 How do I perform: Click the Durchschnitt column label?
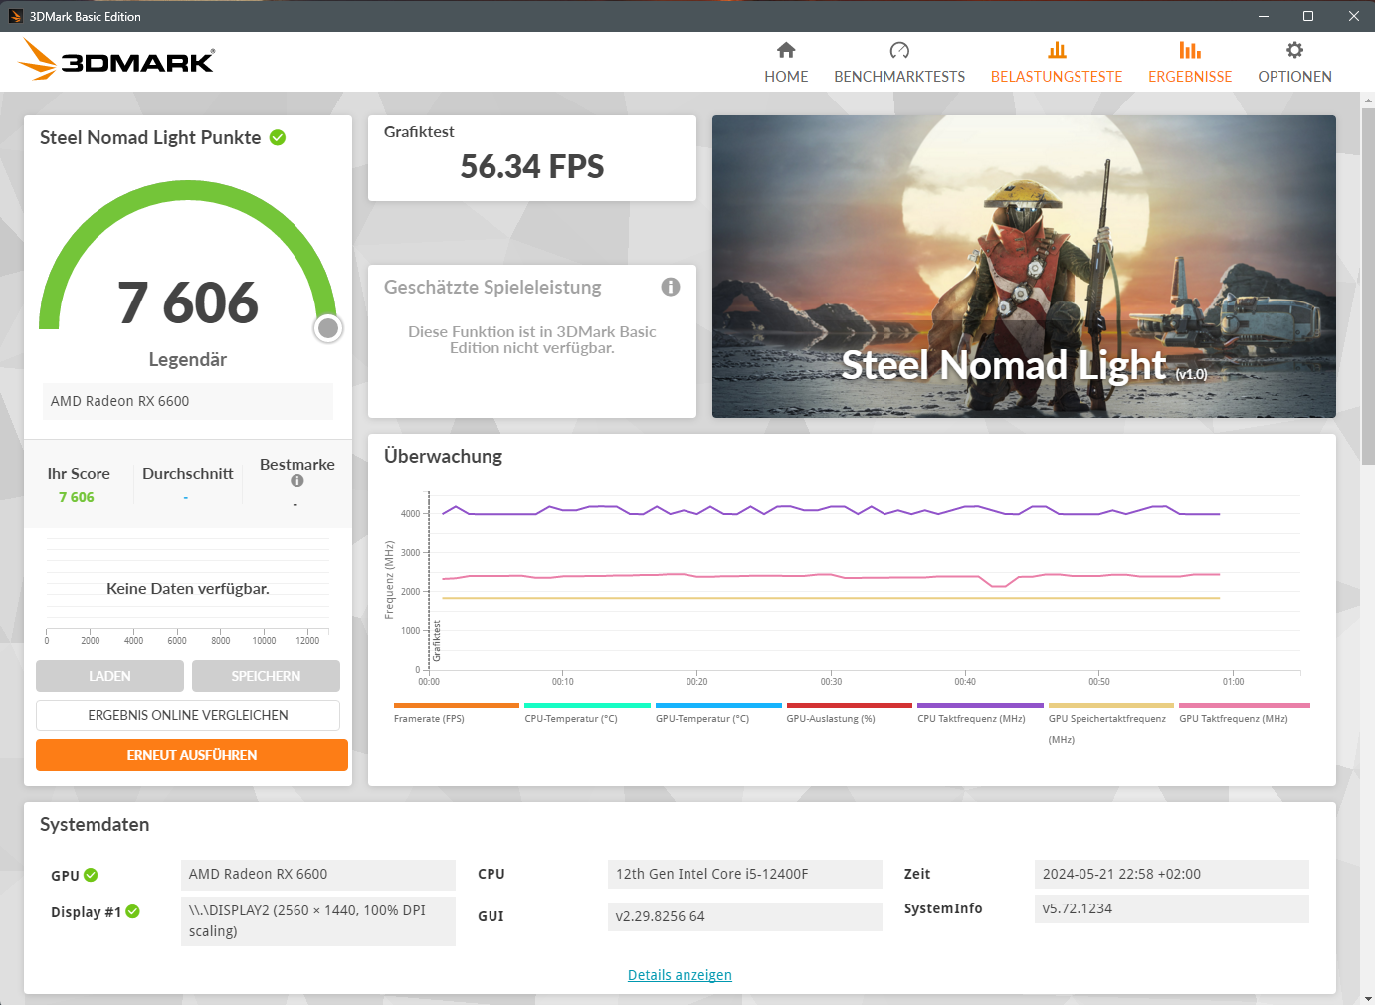click(188, 474)
